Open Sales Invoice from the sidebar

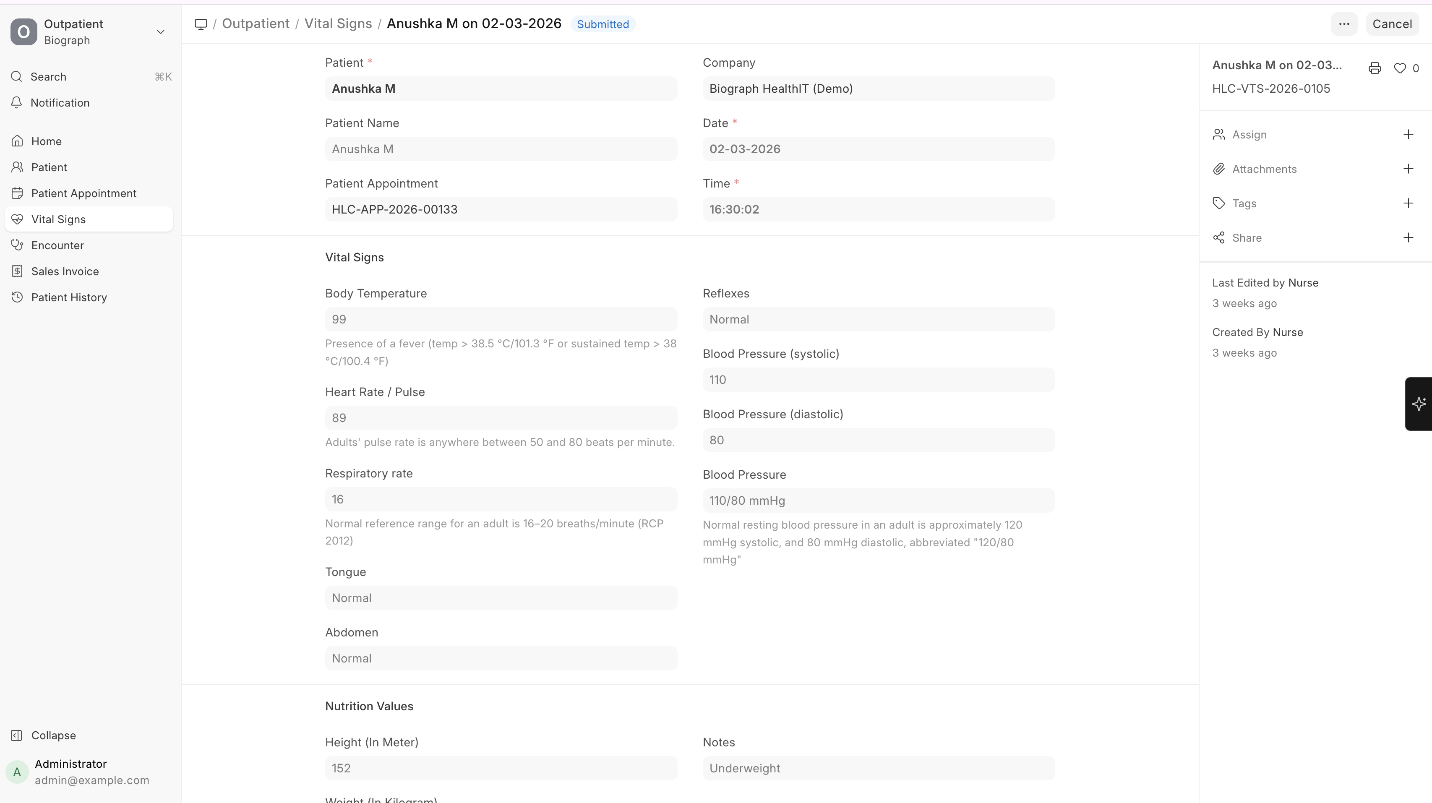click(65, 272)
